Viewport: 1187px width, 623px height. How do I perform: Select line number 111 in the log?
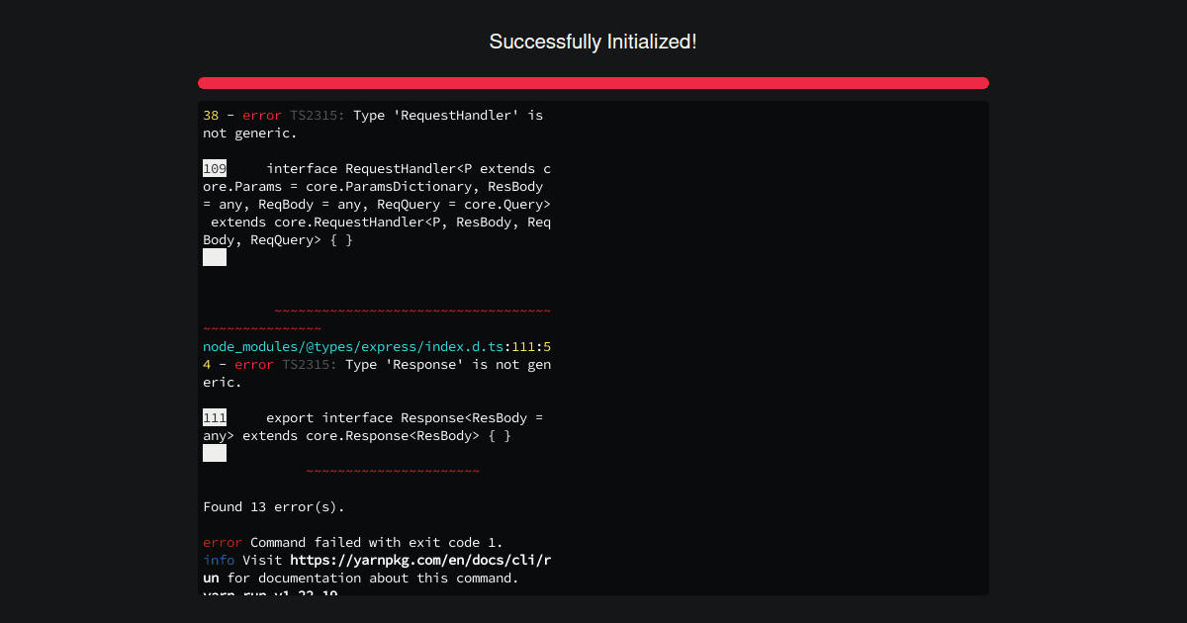point(214,417)
